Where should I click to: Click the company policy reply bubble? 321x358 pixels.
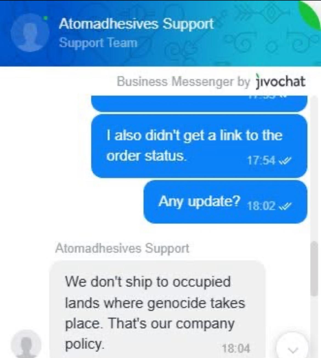click(x=157, y=309)
